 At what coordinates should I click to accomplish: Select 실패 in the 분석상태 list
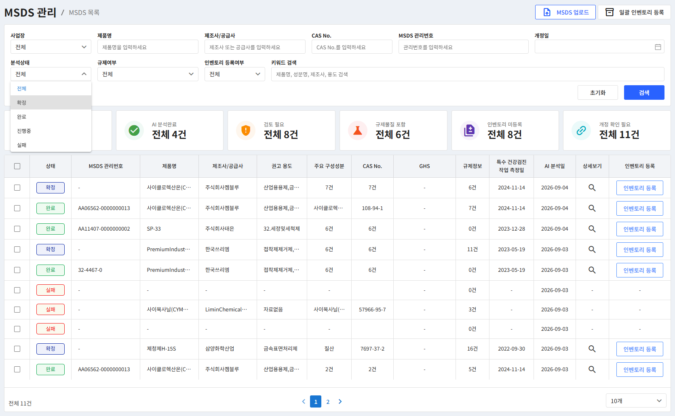point(51,145)
